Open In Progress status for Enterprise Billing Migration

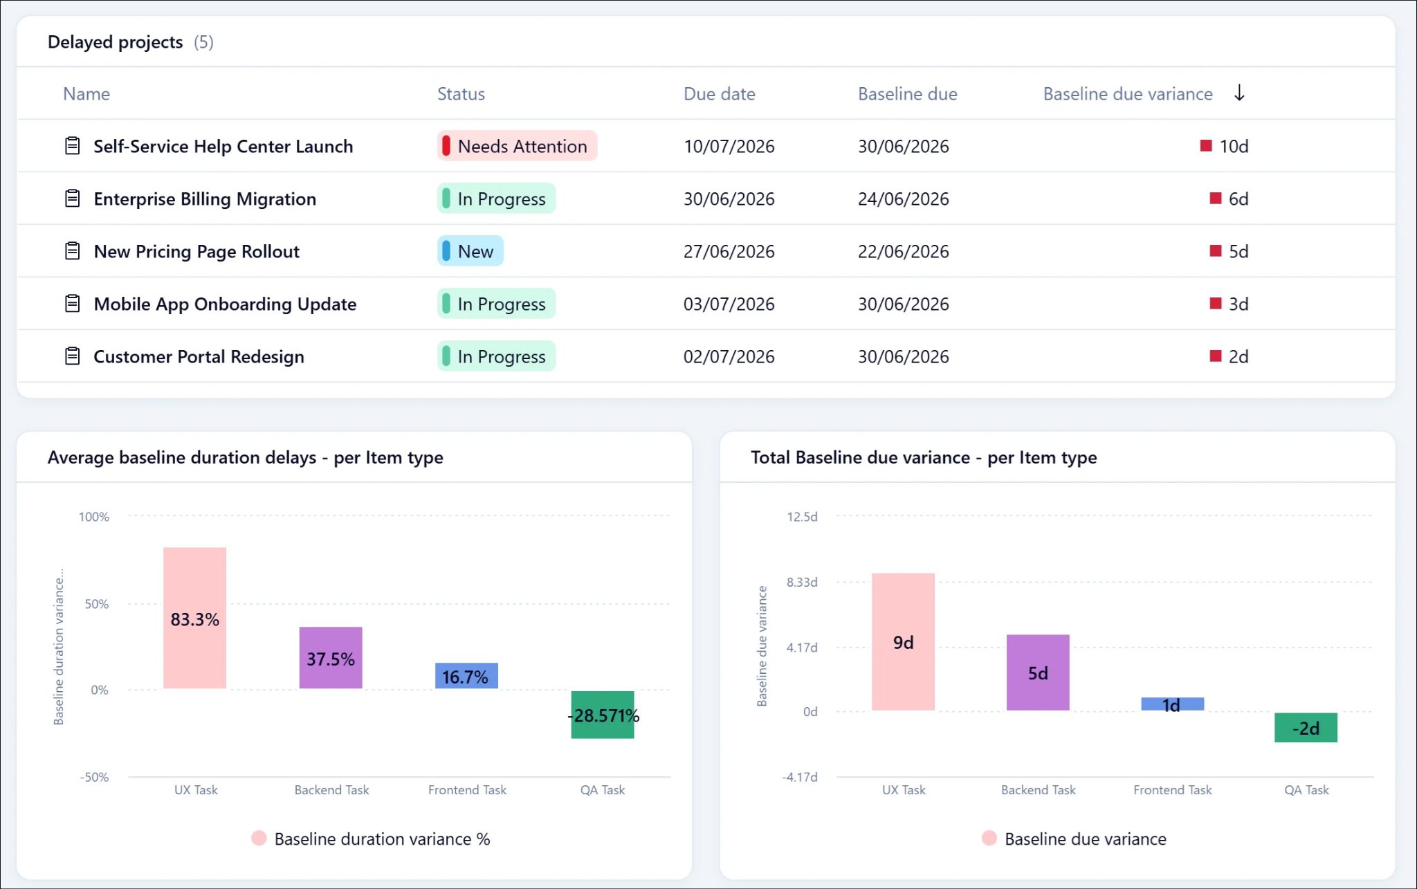pyautogui.click(x=496, y=199)
